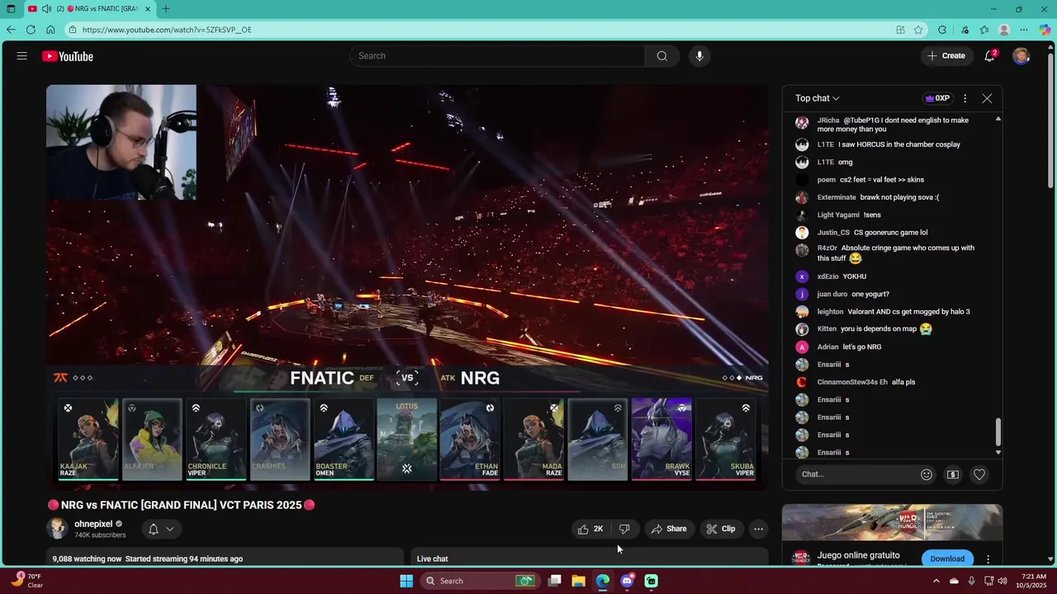1057x594 pixels.
Task: Click the Share button
Action: tap(669, 529)
